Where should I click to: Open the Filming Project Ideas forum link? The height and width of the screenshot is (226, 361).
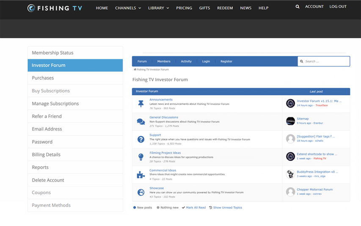(x=165, y=153)
